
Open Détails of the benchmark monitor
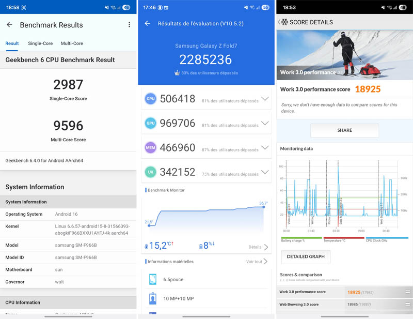pyautogui.click(x=258, y=247)
